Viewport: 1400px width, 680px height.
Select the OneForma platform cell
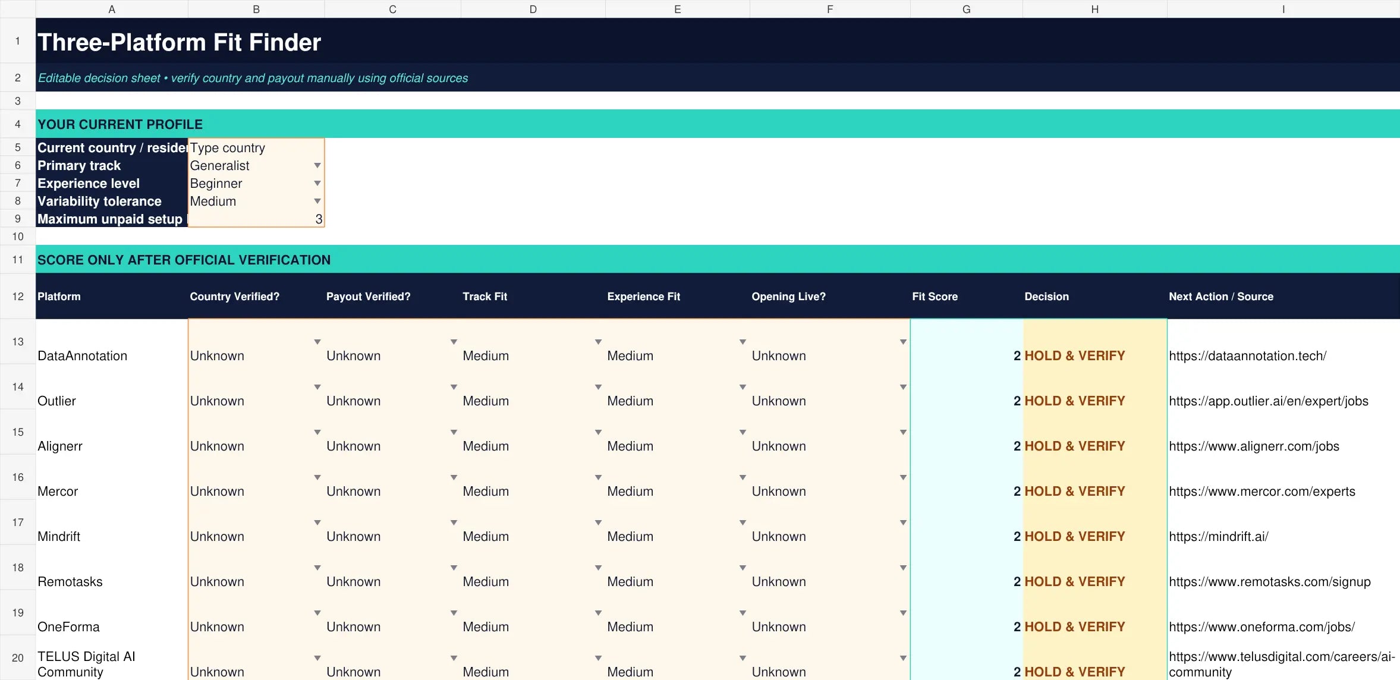pos(112,613)
